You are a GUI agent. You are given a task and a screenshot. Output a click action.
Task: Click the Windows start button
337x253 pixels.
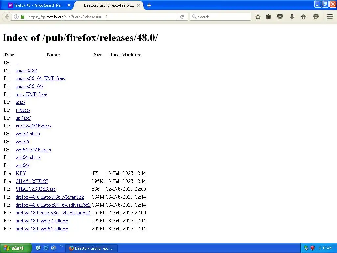tap(15, 248)
